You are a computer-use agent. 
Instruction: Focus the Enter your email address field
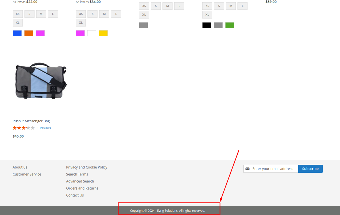(x=274, y=169)
